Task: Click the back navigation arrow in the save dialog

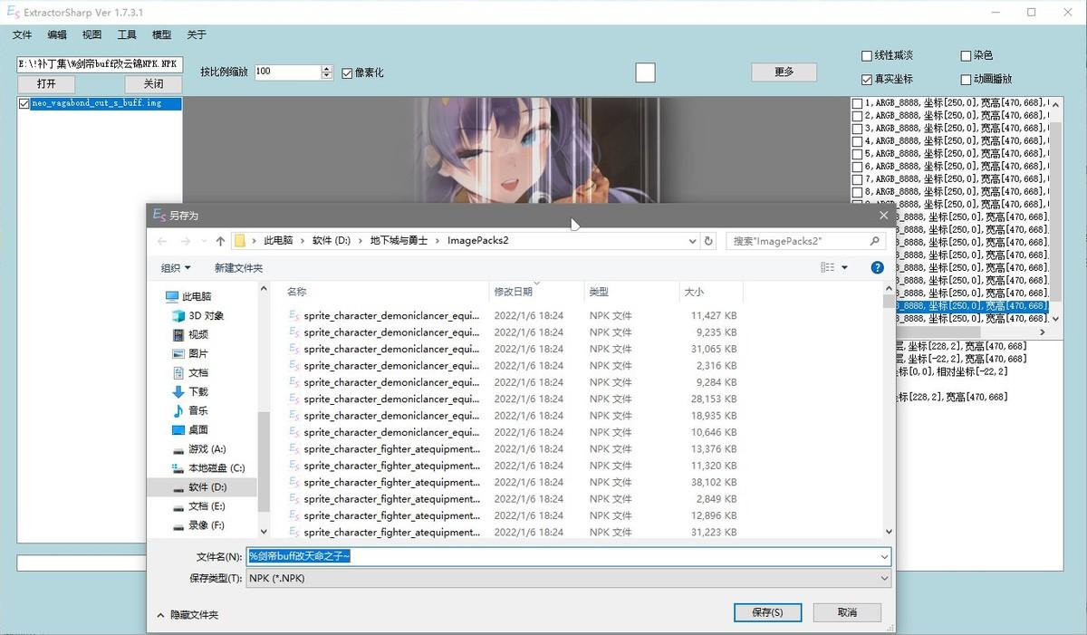Action: pos(163,240)
